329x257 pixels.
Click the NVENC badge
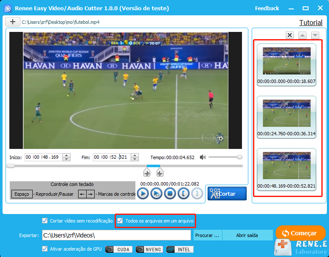(x=149, y=249)
